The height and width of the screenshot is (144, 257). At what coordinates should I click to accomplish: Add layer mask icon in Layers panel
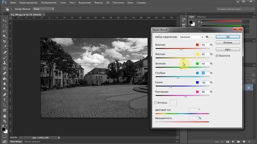pos(228,142)
